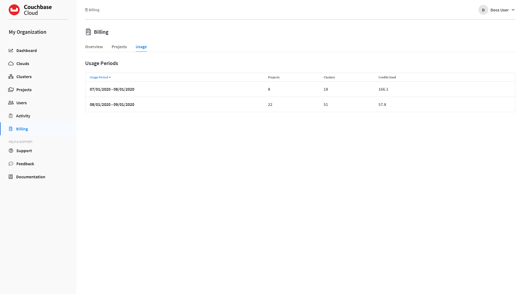
Task: Click the Couchbase Cloud logo
Action: (30, 10)
